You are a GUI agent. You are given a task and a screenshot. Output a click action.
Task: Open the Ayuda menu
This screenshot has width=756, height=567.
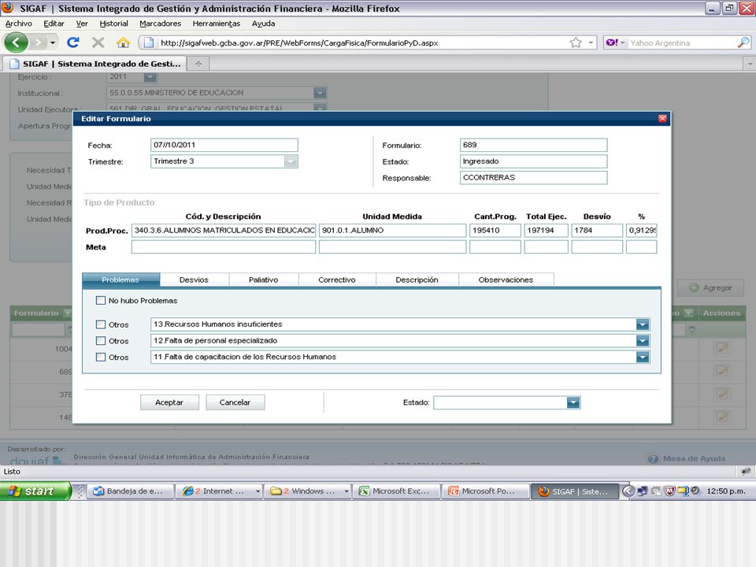[263, 24]
